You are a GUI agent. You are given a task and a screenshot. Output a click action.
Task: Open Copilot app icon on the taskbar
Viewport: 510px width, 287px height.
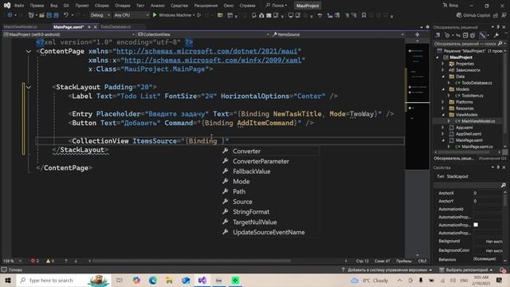click(136, 280)
